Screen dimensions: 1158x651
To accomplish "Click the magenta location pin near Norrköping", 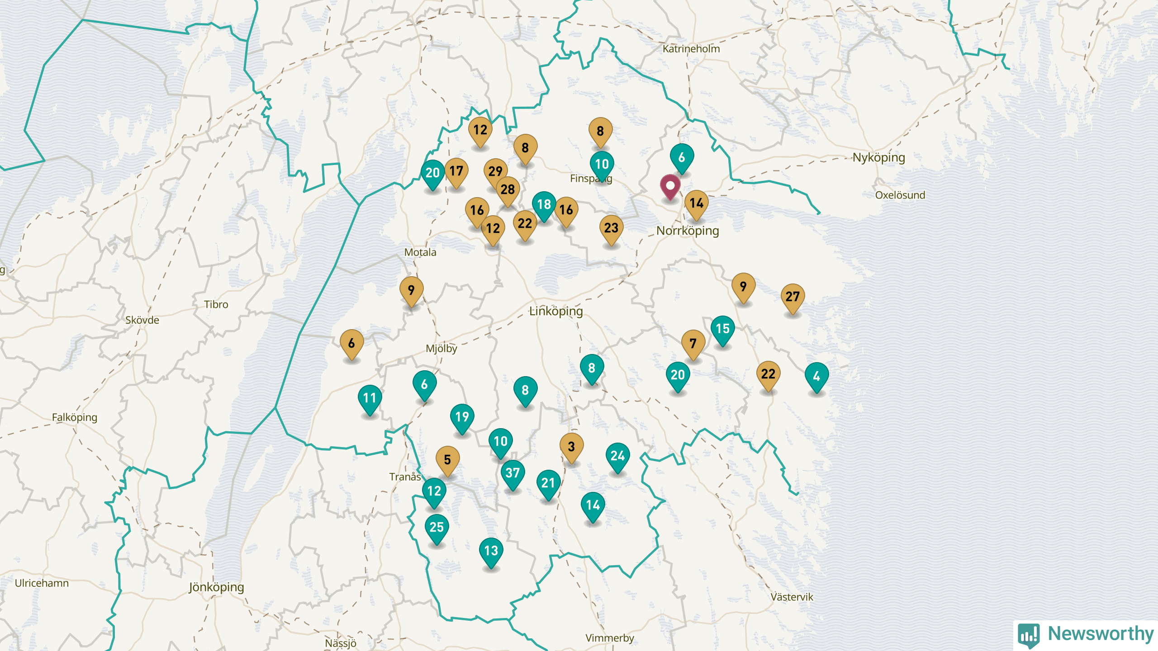I will 670,186.
